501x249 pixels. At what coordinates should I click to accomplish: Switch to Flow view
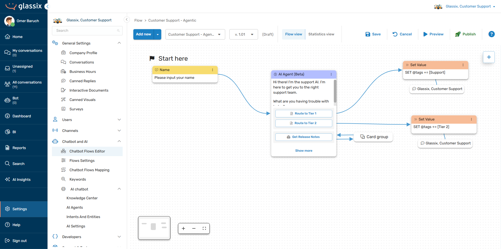pyautogui.click(x=294, y=34)
